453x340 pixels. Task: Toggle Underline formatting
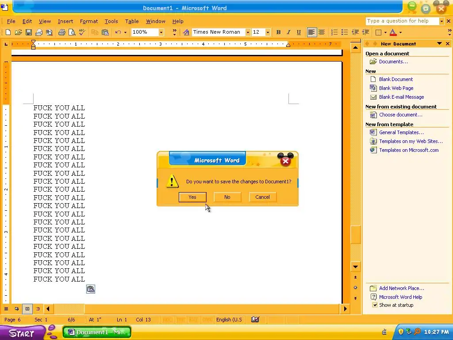(299, 32)
